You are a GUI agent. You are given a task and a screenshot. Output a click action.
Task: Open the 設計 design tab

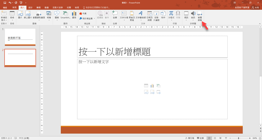coord(30,7)
